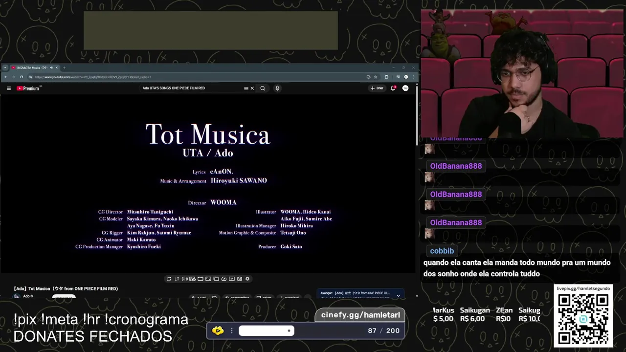
Task: Open a new browser tab
Action: (x=64, y=67)
